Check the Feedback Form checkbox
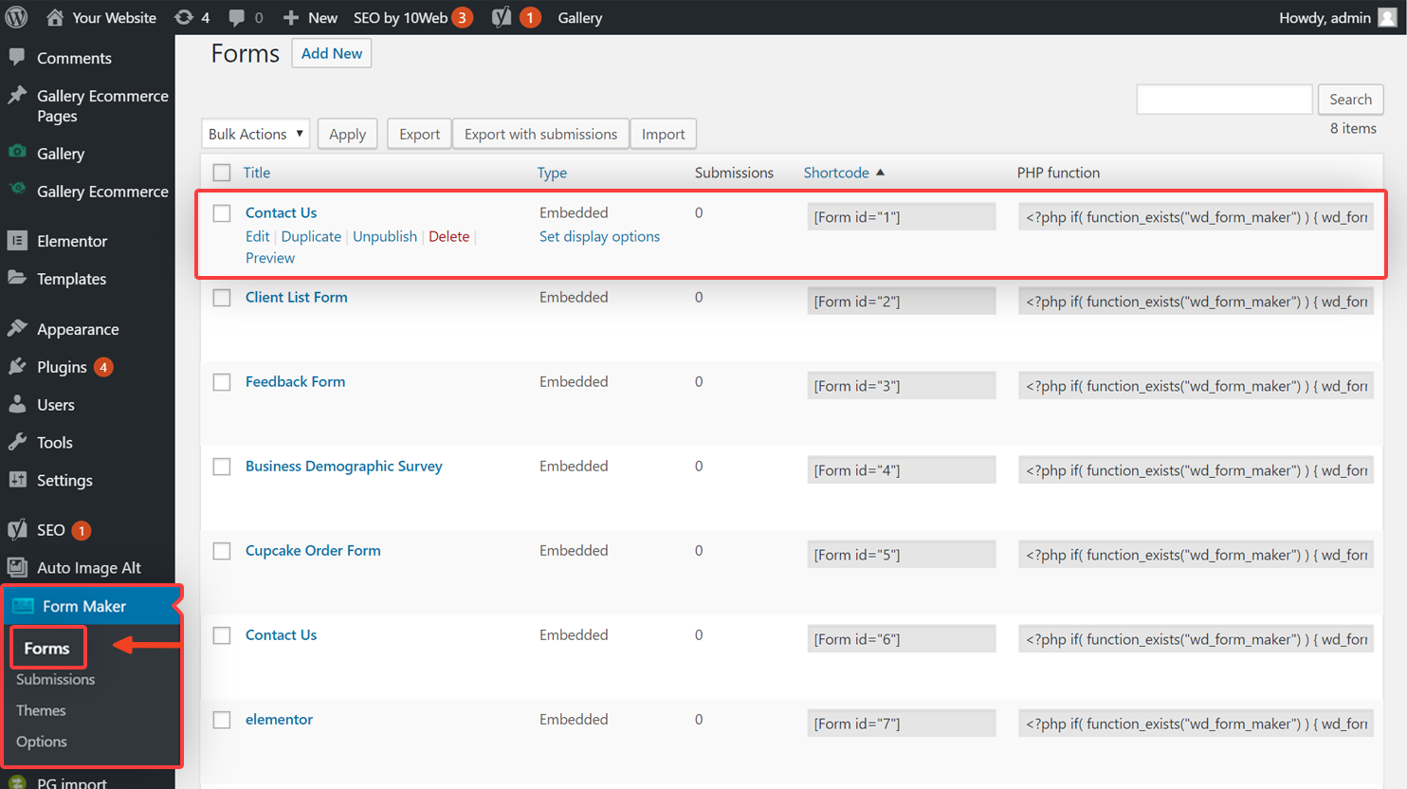 pyautogui.click(x=222, y=382)
